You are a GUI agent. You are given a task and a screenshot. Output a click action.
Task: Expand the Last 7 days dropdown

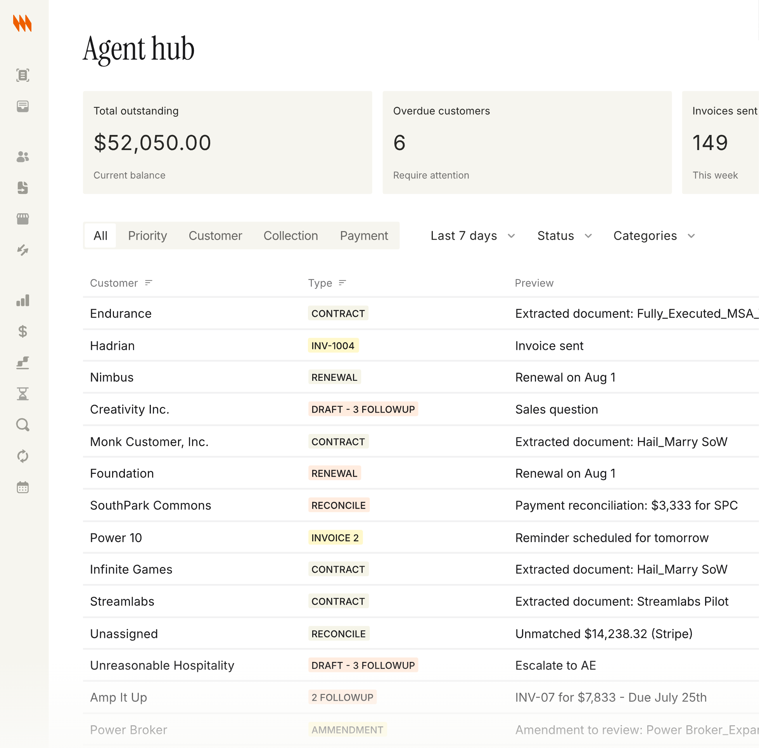[x=473, y=236]
